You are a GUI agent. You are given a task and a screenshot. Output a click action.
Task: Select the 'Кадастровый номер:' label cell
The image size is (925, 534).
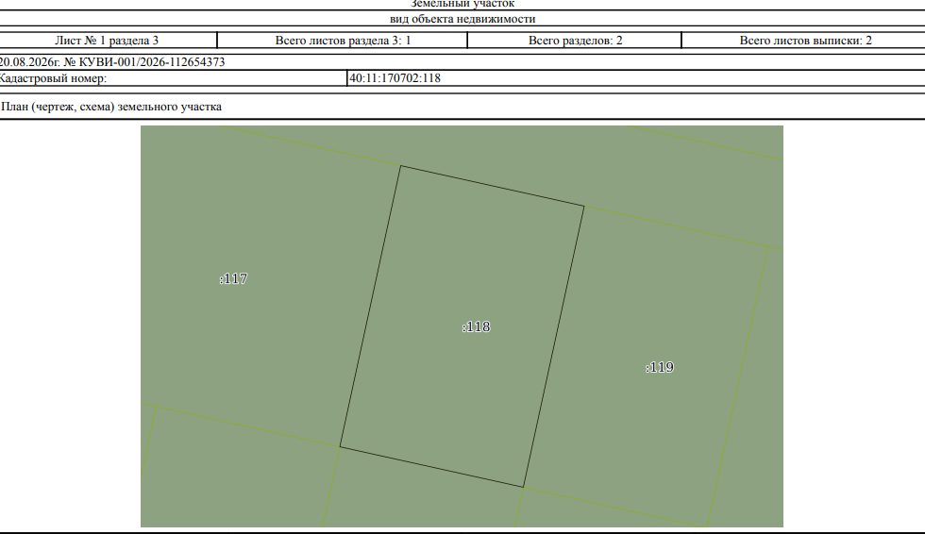[x=173, y=78]
